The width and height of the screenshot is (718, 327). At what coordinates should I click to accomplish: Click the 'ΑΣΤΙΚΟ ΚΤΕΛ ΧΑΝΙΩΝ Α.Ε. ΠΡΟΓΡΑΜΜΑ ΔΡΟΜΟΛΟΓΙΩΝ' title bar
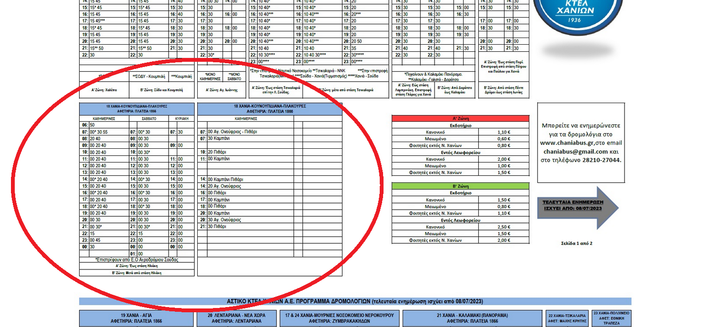[x=355, y=301]
